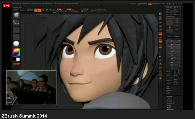Expand the Geometry sub-palette
This screenshot has width=195, height=119.
(170, 97)
